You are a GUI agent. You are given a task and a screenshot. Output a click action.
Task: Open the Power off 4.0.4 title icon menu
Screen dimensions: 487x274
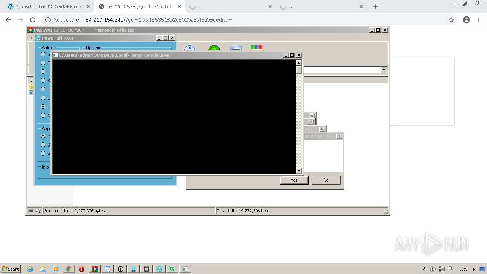pyautogui.click(x=38, y=38)
